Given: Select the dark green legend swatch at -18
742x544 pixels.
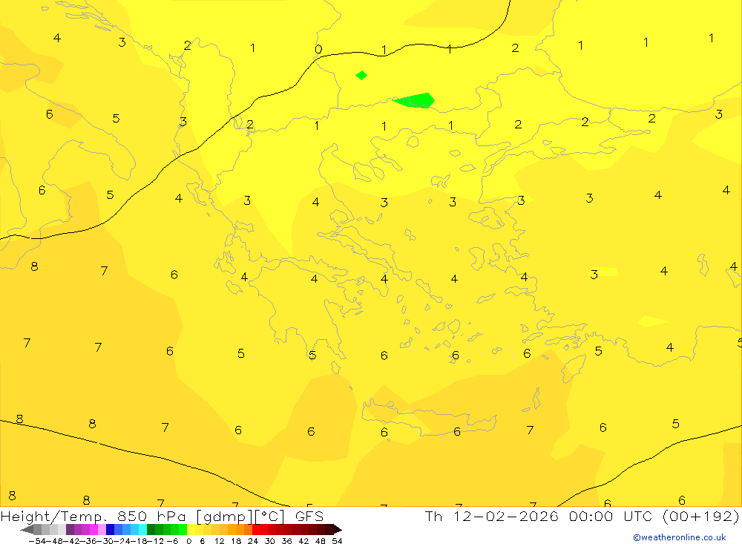Looking at the screenshot, I should (151, 530).
